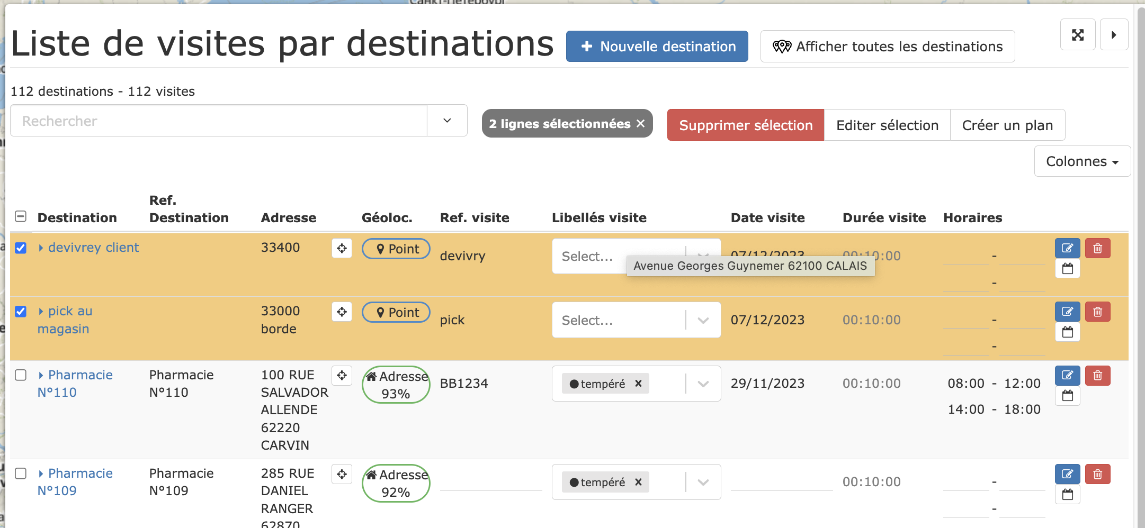Delete the pick au magasin row
This screenshot has height=528, width=1145.
tap(1097, 312)
